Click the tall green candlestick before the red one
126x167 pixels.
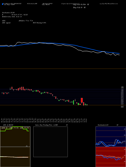(x=74, y=102)
